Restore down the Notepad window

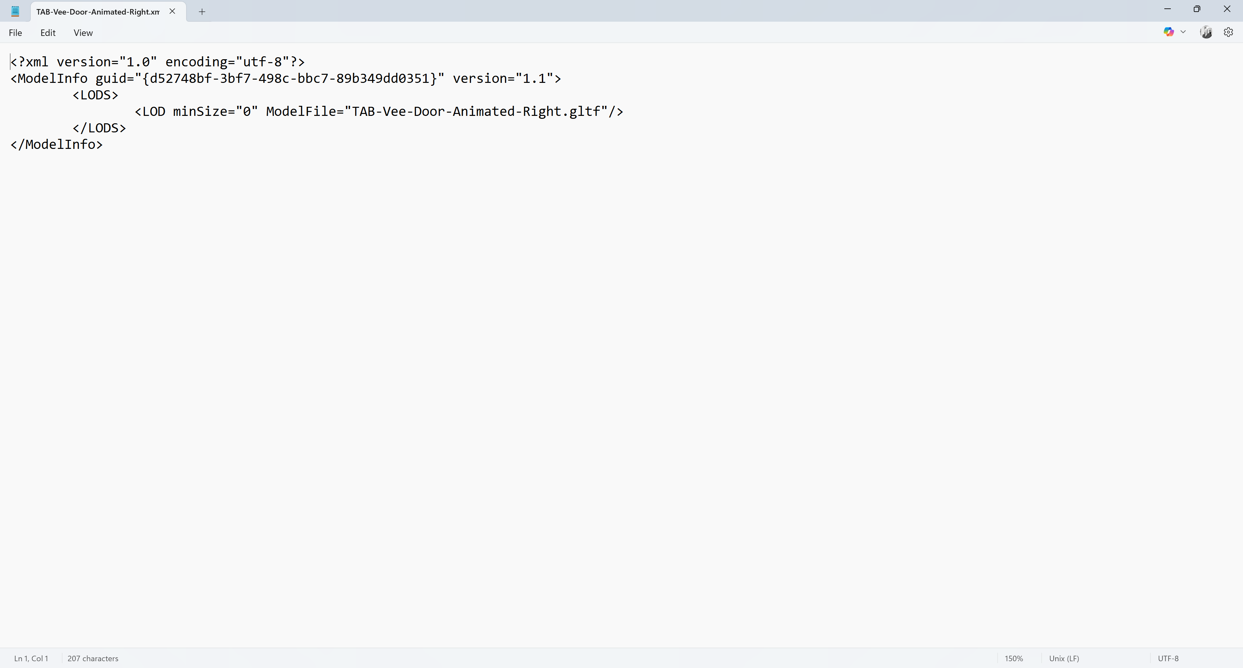coord(1197,9)
